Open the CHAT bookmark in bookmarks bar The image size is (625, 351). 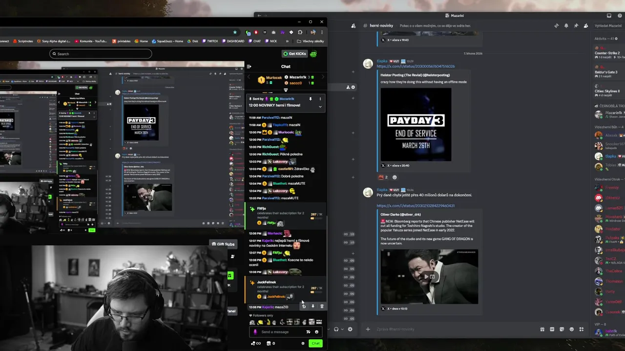[254, 41]
